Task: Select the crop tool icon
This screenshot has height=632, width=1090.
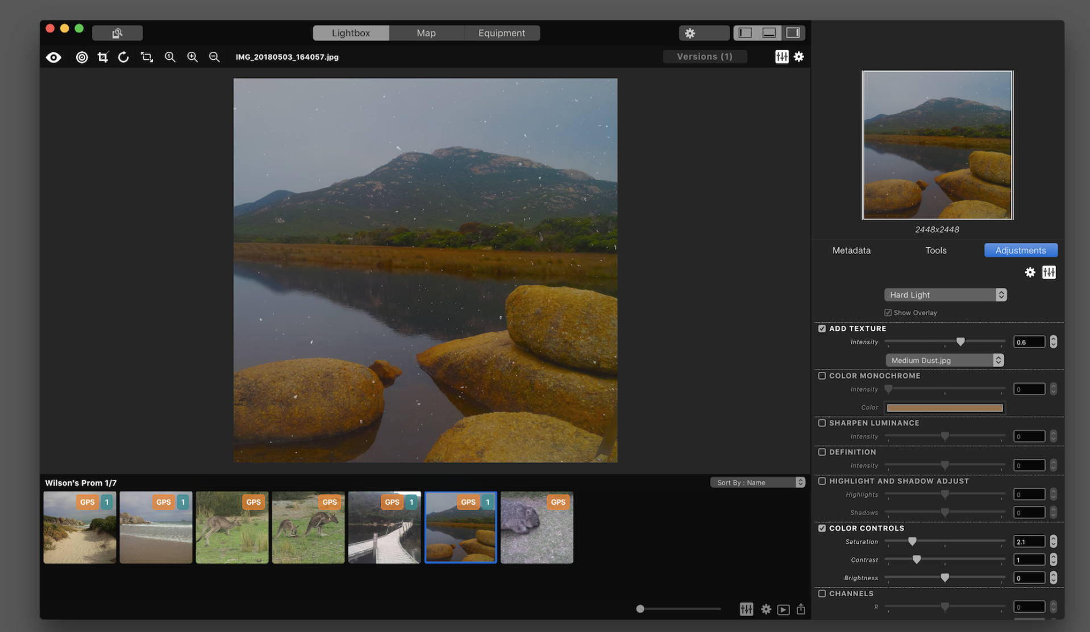Action: [x=103, y=57]
